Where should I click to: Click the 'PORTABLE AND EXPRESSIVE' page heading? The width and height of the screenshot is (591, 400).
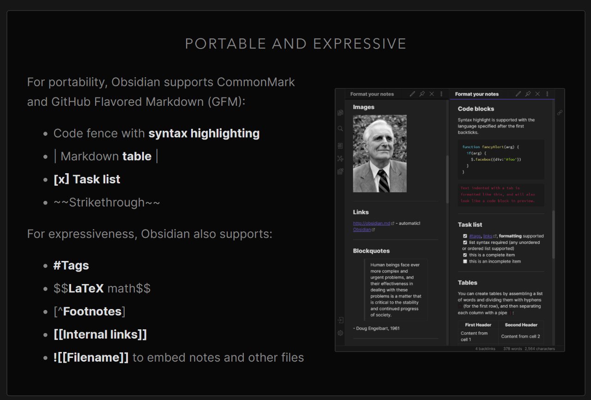pyautogui.click(x=295, y=44)
